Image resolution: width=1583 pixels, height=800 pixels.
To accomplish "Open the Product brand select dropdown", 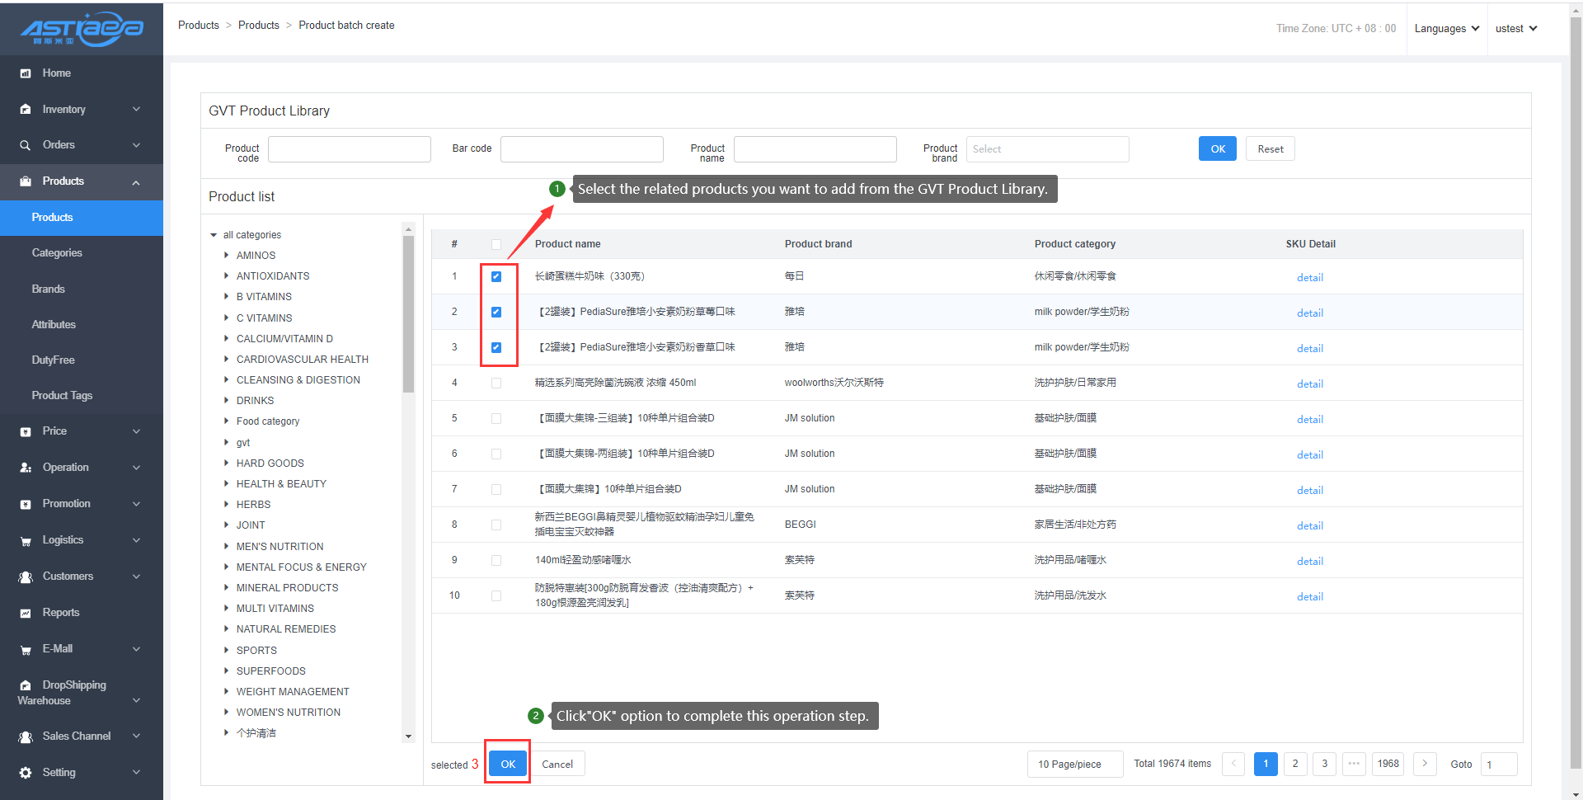I will [x=1046, y=149].
